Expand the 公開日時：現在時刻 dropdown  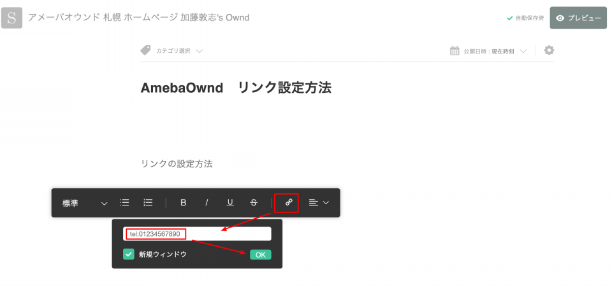(x=495, y=51)
